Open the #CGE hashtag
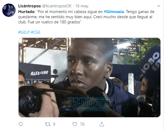164x130 pixels. pos(36,32)
